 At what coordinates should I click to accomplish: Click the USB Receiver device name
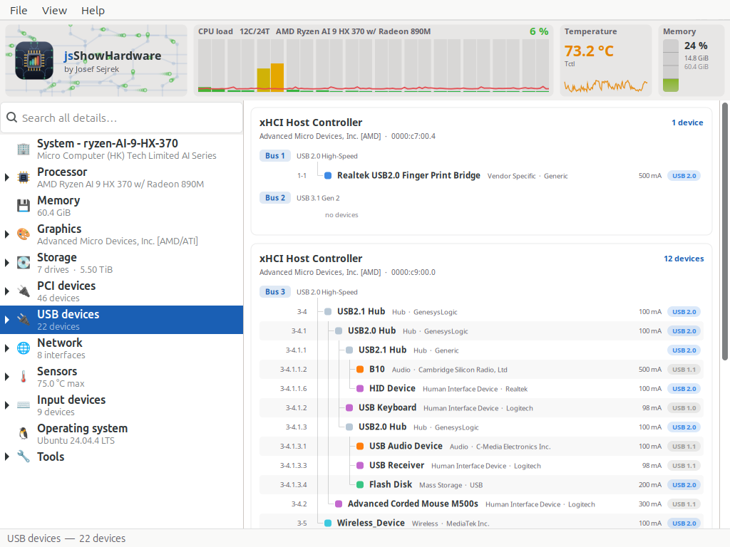coord(396,465)
